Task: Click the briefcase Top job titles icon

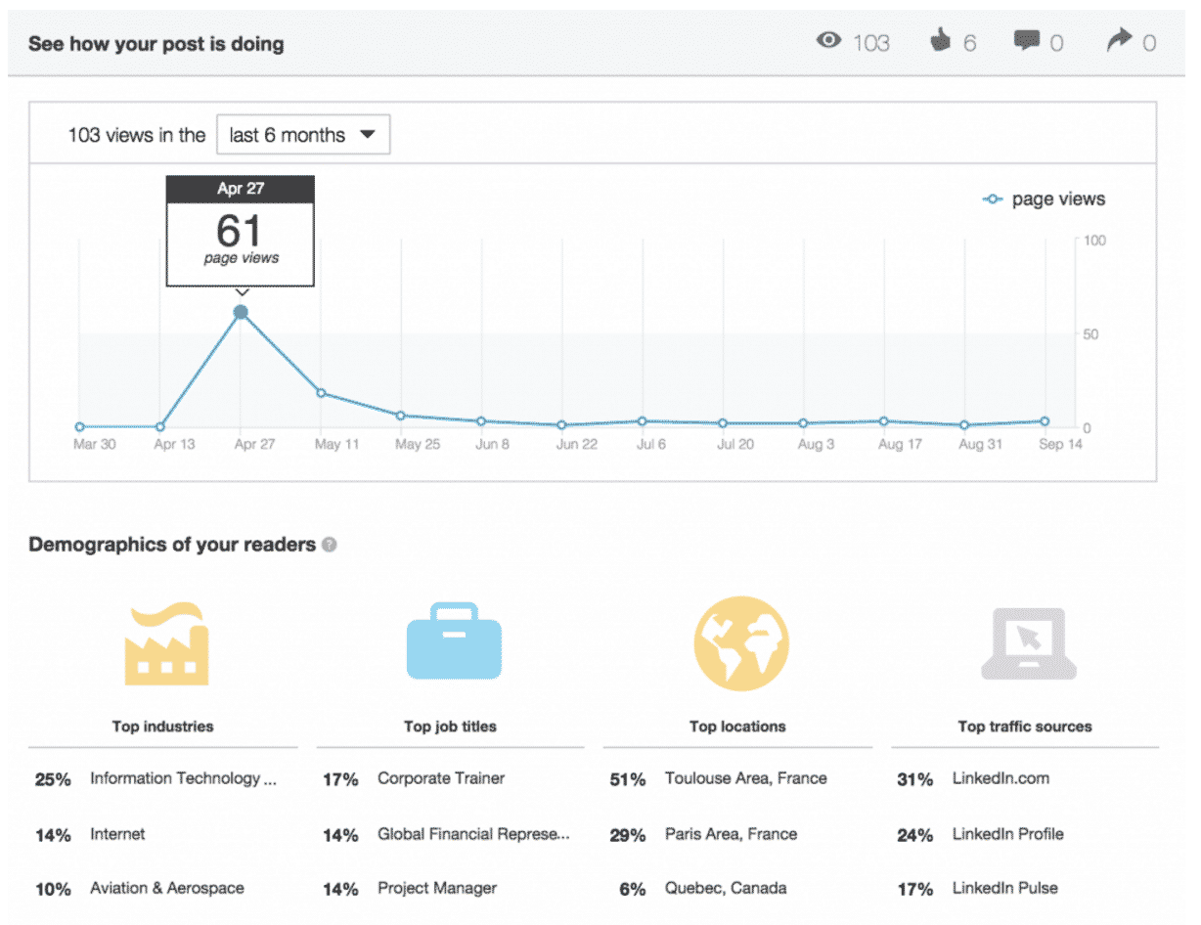Action: [453, 643]
